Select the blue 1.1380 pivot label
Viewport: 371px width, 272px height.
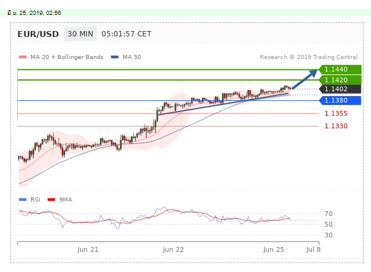point(341,100)
